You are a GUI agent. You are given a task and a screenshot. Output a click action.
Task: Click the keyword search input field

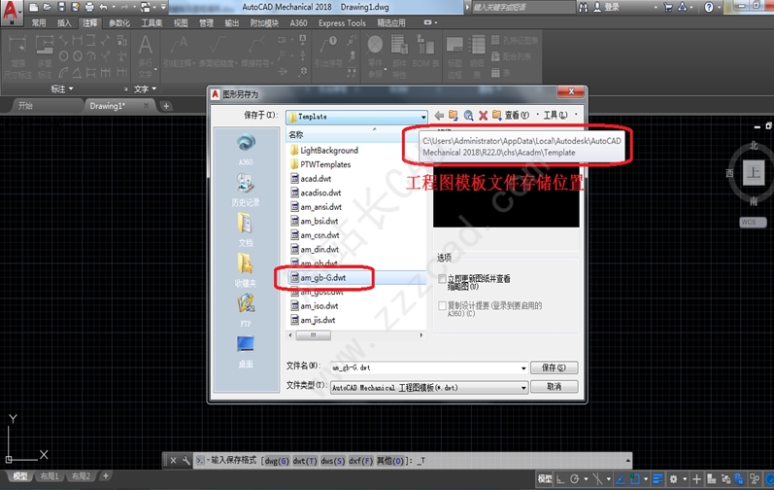[x=523, y=7]
